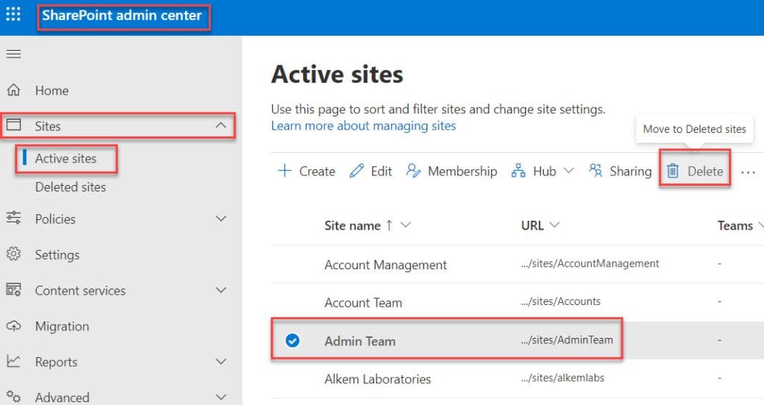Click the Settings gear icon

(x=13, y=254)
